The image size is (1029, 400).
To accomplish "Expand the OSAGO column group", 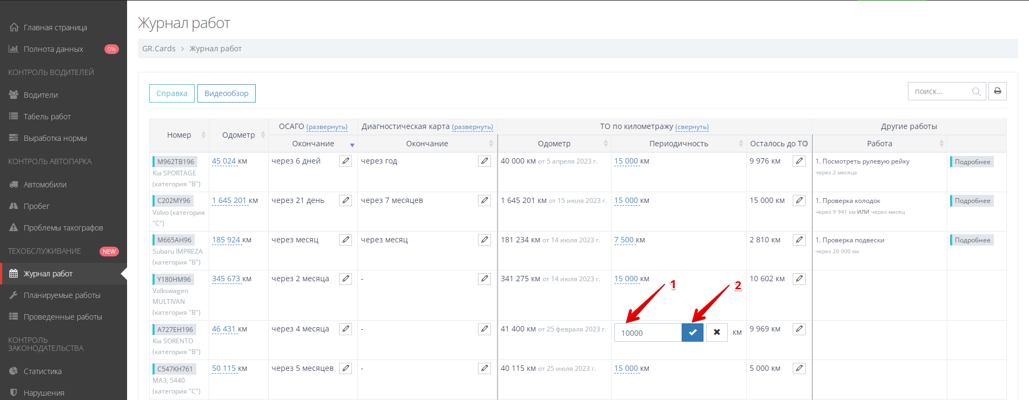I will [x=327, y=127].
